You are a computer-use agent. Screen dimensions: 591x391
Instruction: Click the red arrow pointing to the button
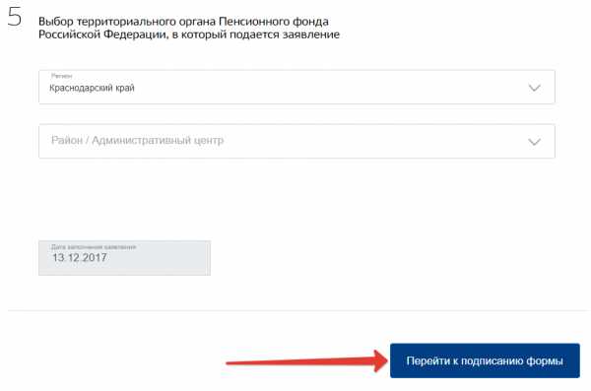pos(307,361)
